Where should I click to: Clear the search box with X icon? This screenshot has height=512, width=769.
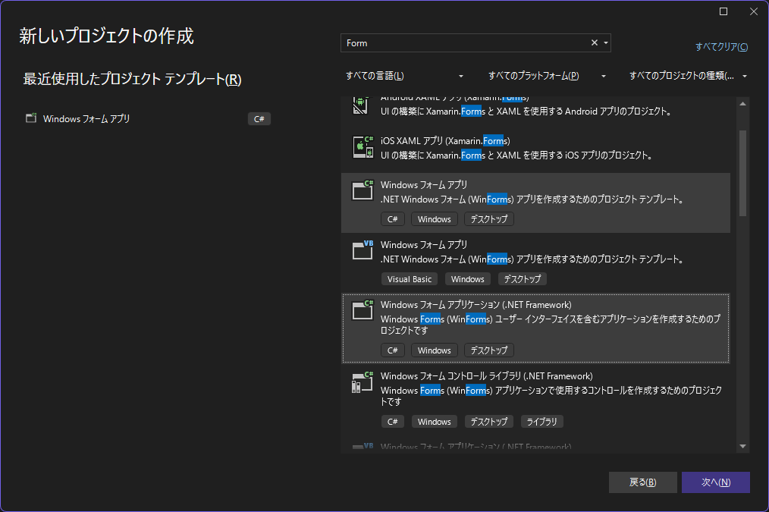(x=595, y=43)
